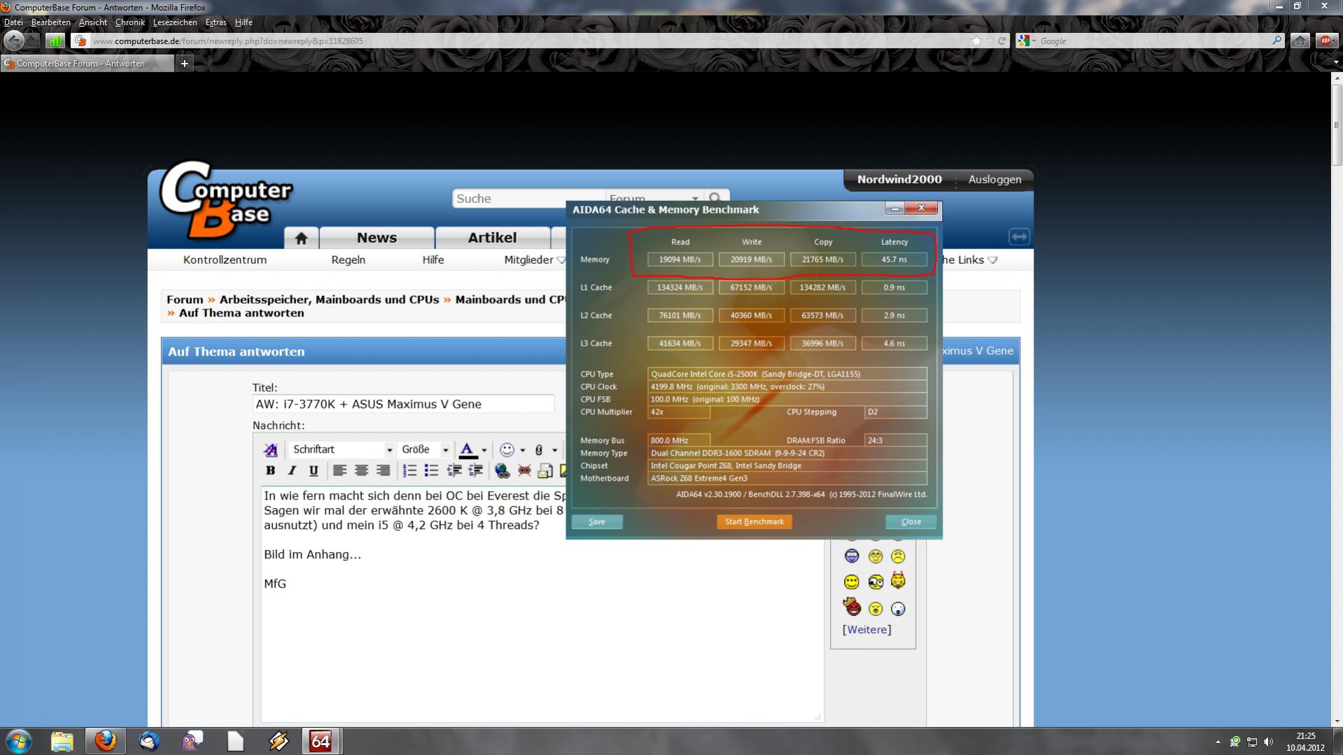Open the Größe font size dropdown

[425, 450]
